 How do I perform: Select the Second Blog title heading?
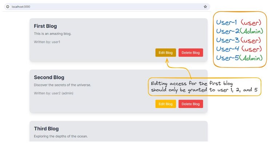click(x=49, y=77)
